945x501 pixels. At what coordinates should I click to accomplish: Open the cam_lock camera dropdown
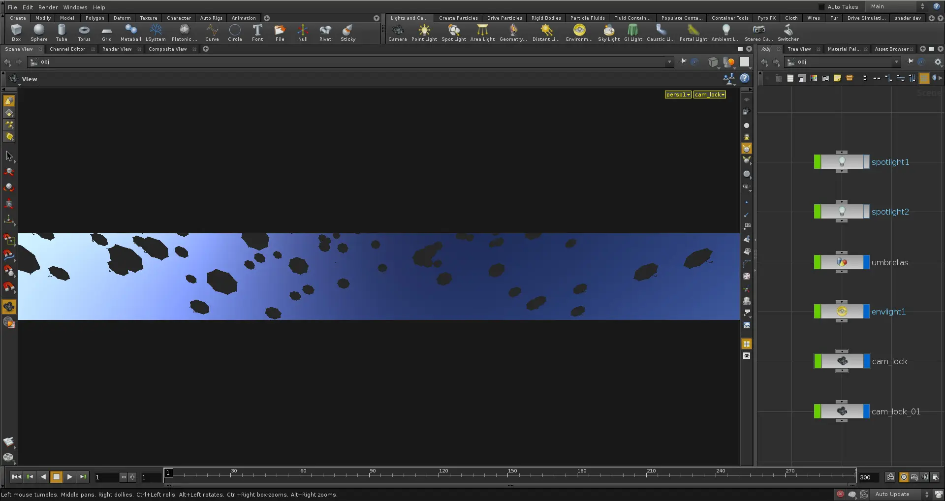tap(710, 94)
